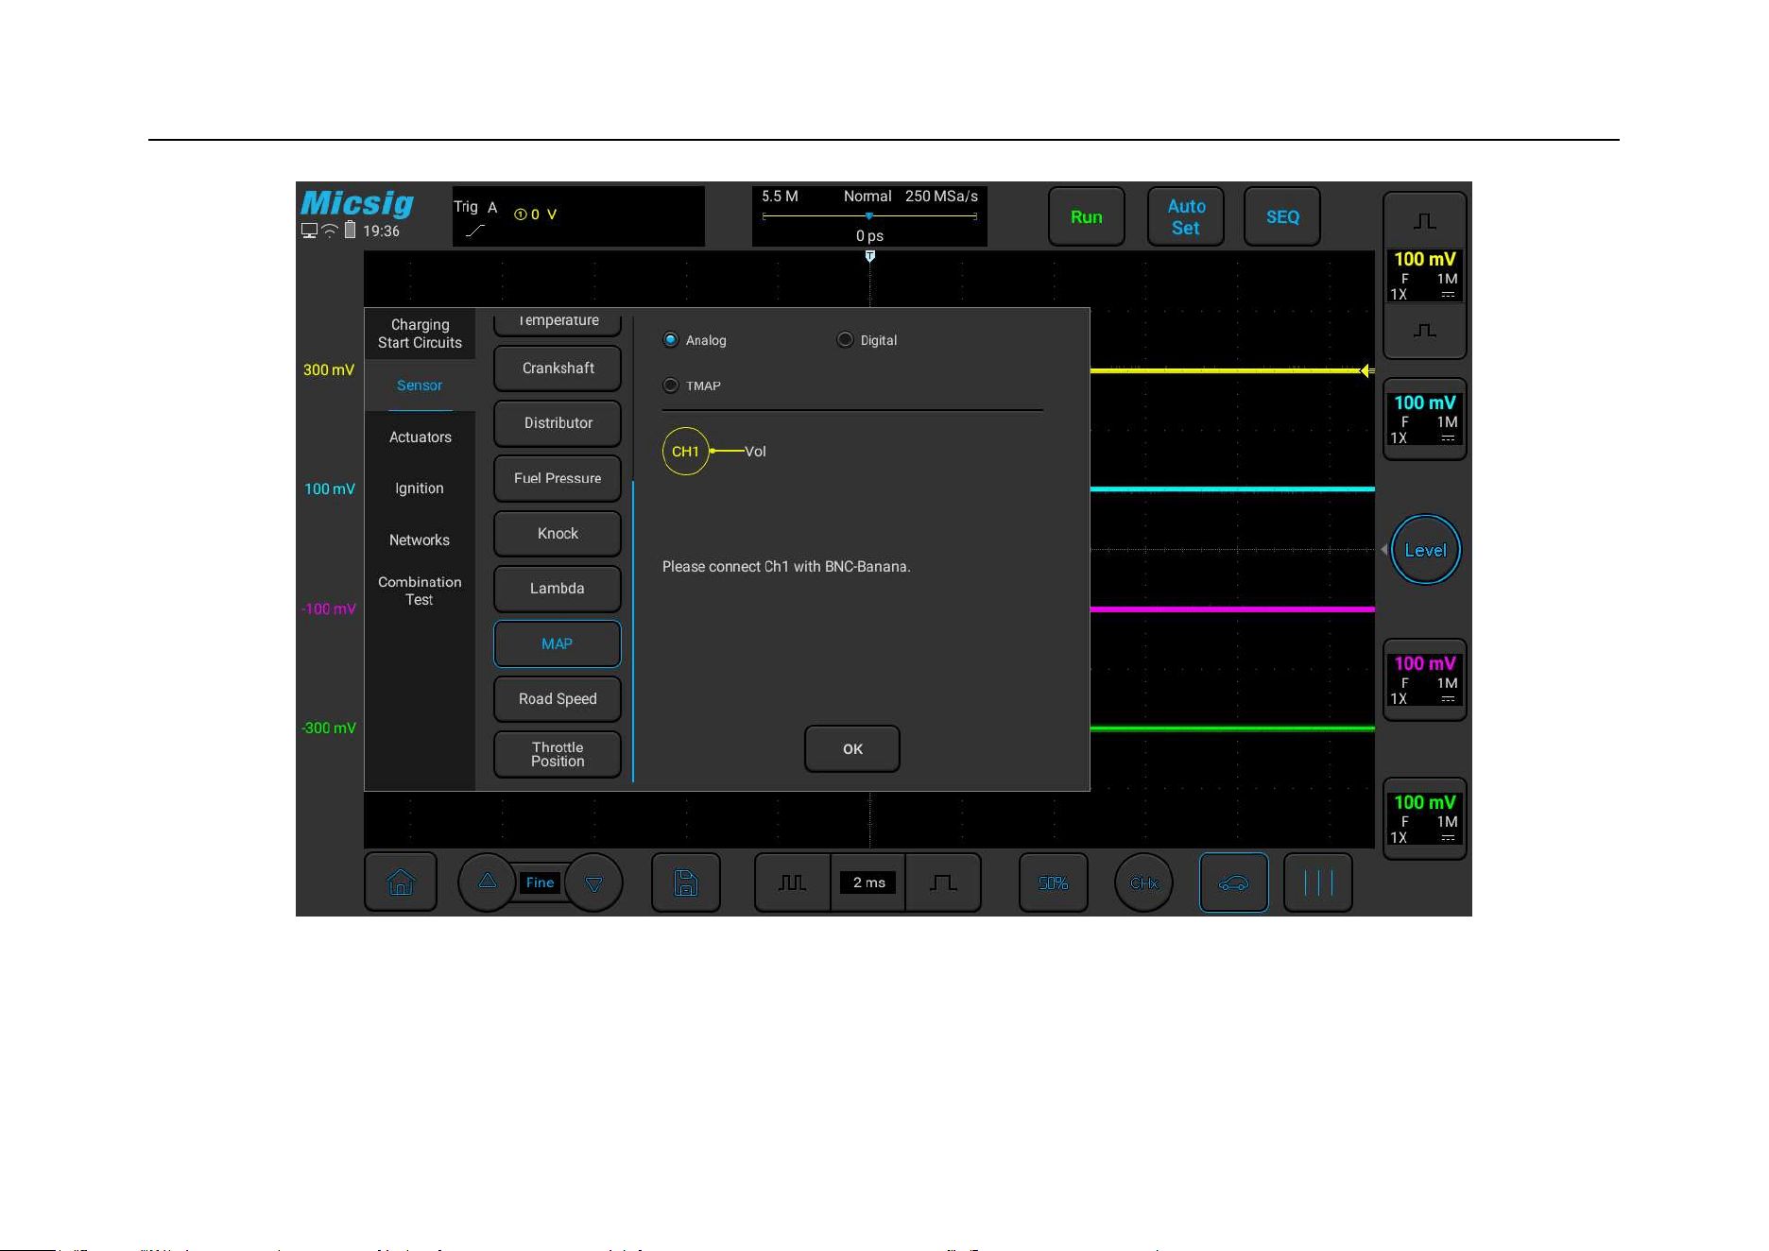Click the SEQ button

(x=1282, y=216)
